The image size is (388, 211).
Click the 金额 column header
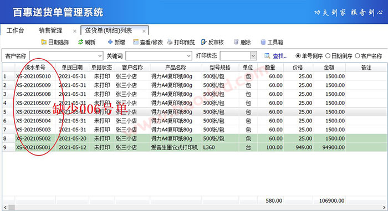click(329, 68)
